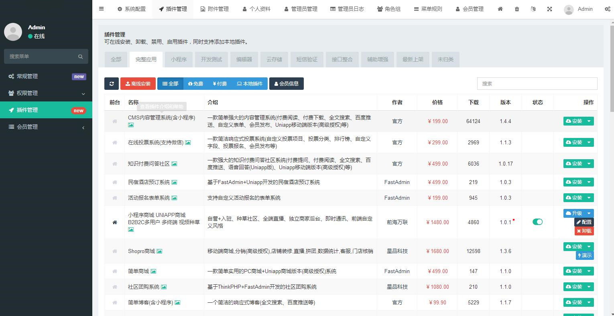614x316 pixels.
Task: Open control sidebar using the gears icon
Action: [608, 9]
